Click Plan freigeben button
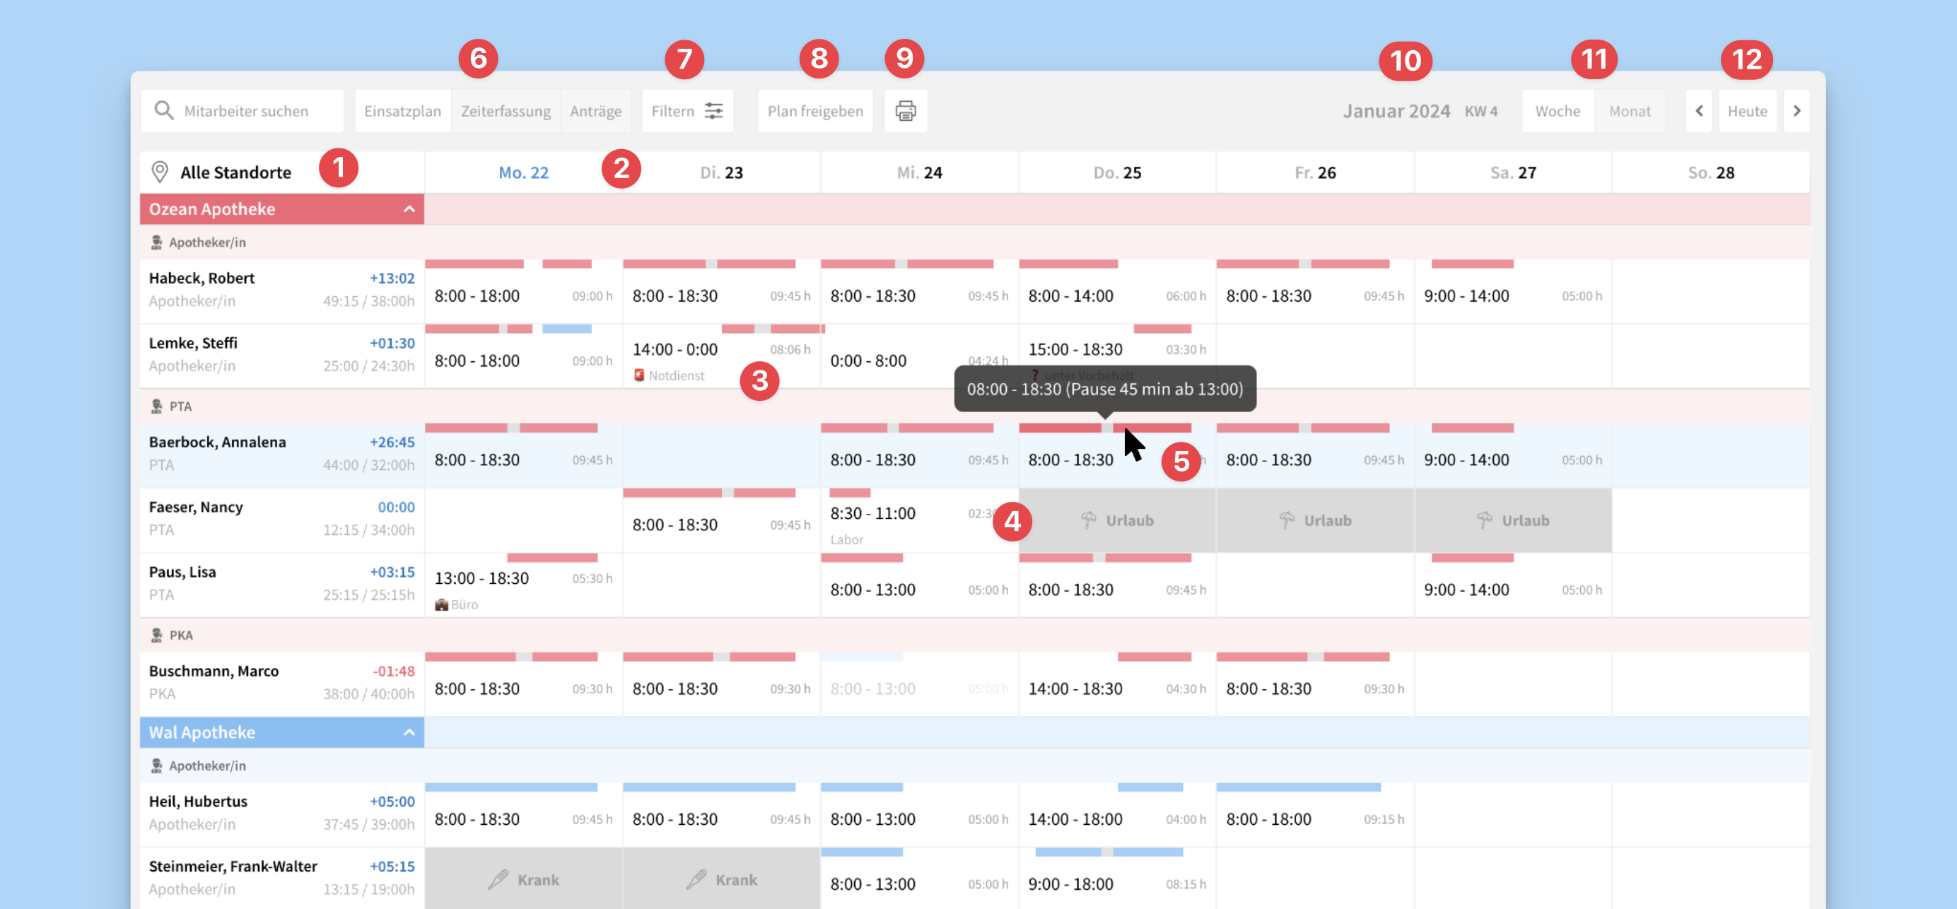The width and height of the screenshot is (1957, 909). click(x=814, y=111)
